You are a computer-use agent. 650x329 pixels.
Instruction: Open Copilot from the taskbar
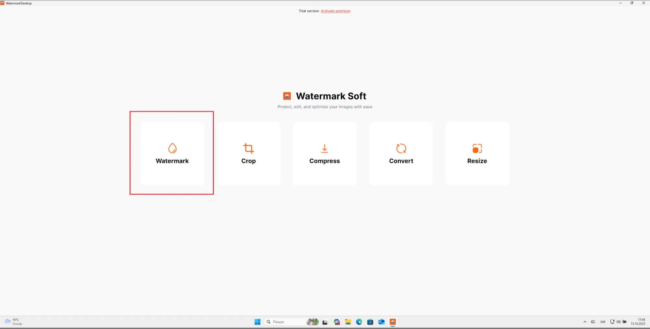point(337,322)
